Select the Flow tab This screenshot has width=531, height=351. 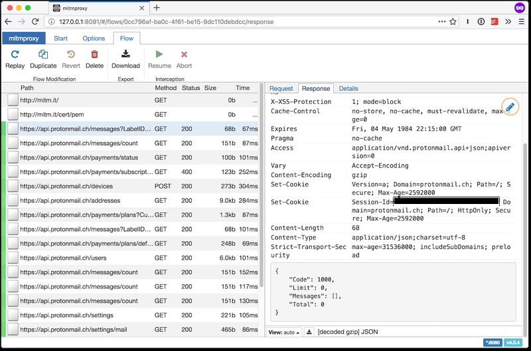(x=127, y=38)
